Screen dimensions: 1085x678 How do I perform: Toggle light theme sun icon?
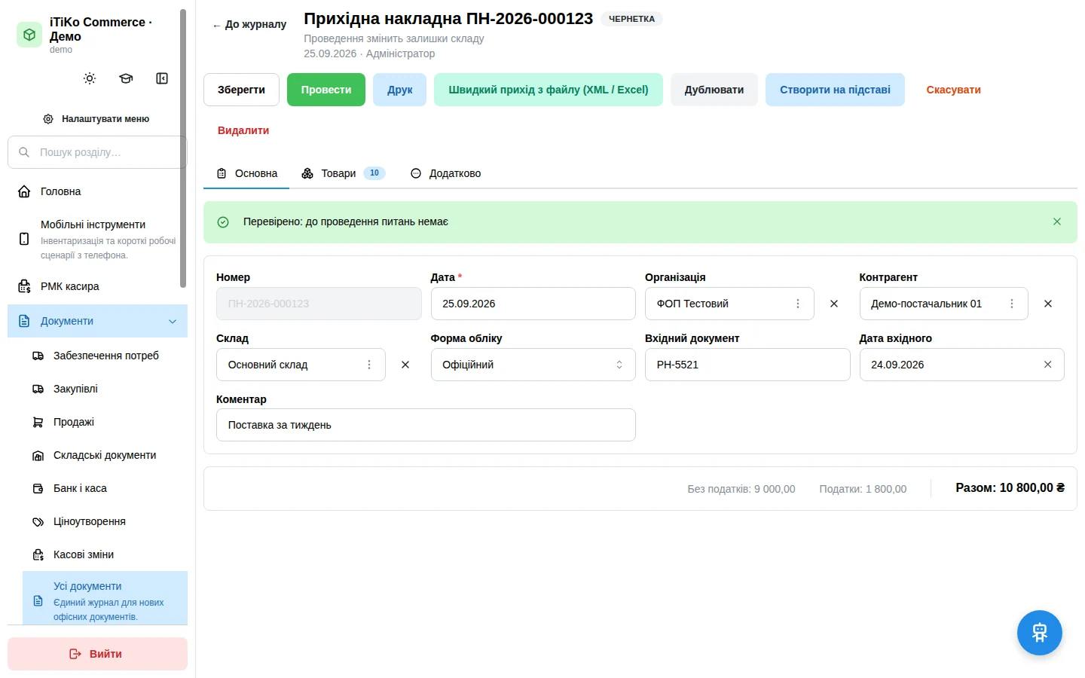point(90,78)
